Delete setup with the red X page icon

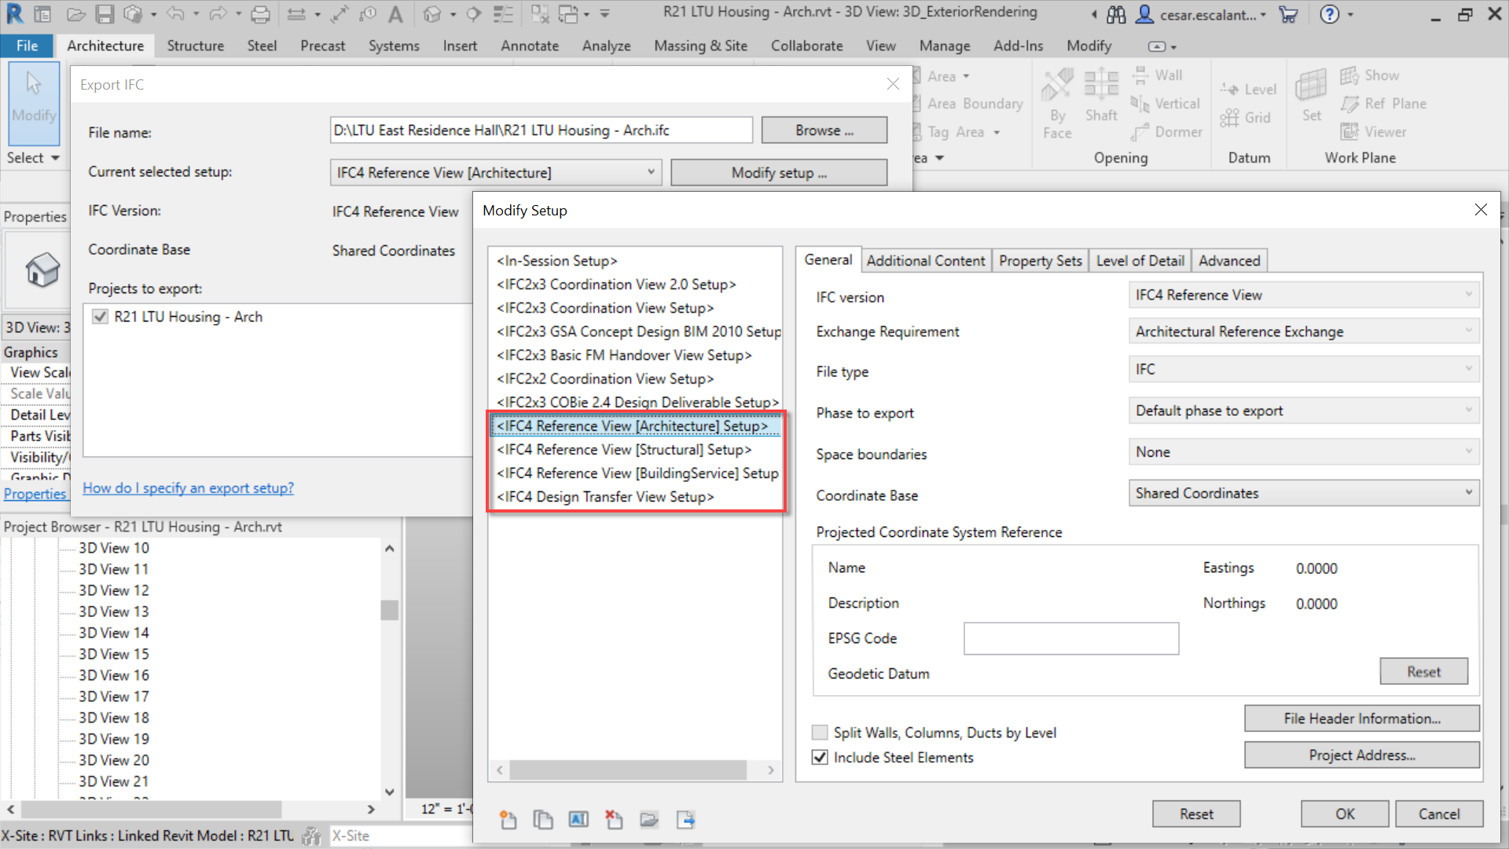point(614,820)
